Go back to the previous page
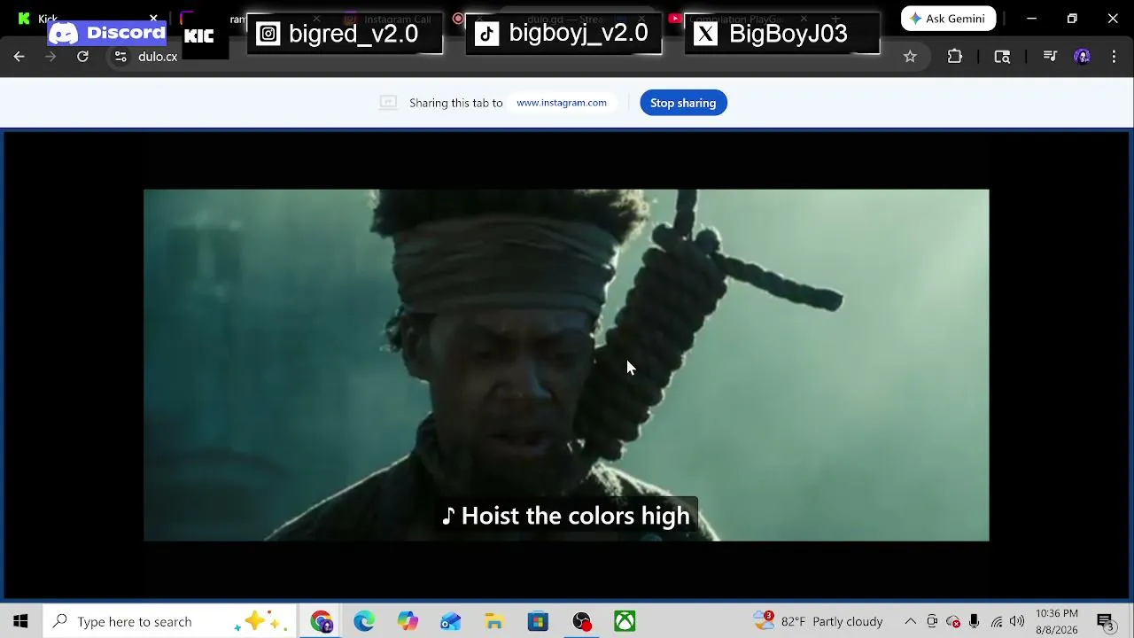 [x=19, y=57]
